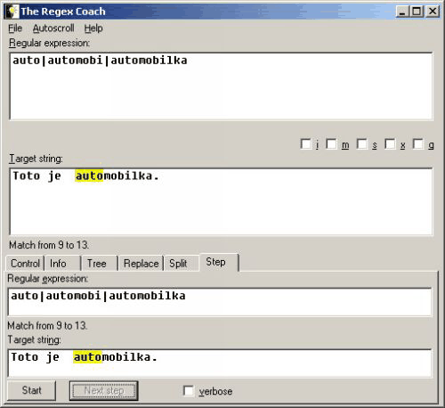Check the verbose option
Screen dimensions: 445x408
(x=189, y=391)
